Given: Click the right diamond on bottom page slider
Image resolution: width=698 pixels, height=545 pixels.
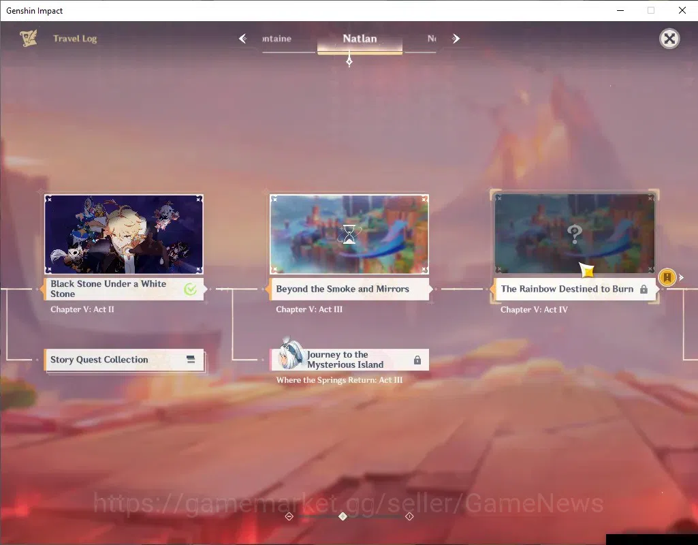Looking at the screenshot, I should [409, 516].
